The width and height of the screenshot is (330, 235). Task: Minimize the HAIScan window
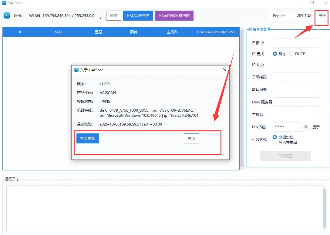coord(298,3)
